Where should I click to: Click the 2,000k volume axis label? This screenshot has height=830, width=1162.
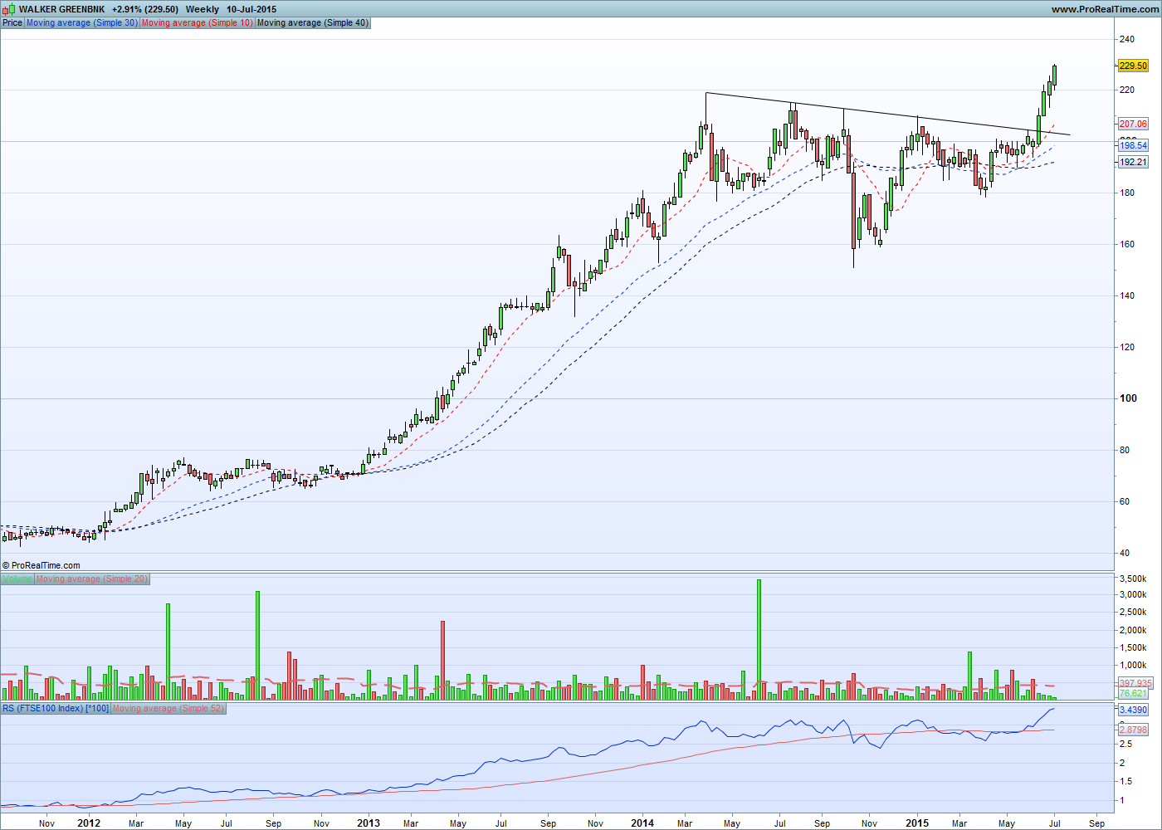[x=1133, y=630]
